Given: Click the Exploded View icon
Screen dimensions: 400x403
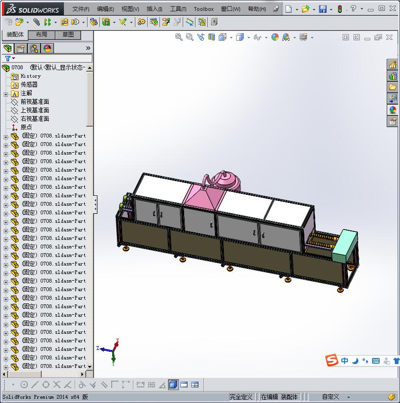Looking at the screenshot, I should (x=166, y=22).
